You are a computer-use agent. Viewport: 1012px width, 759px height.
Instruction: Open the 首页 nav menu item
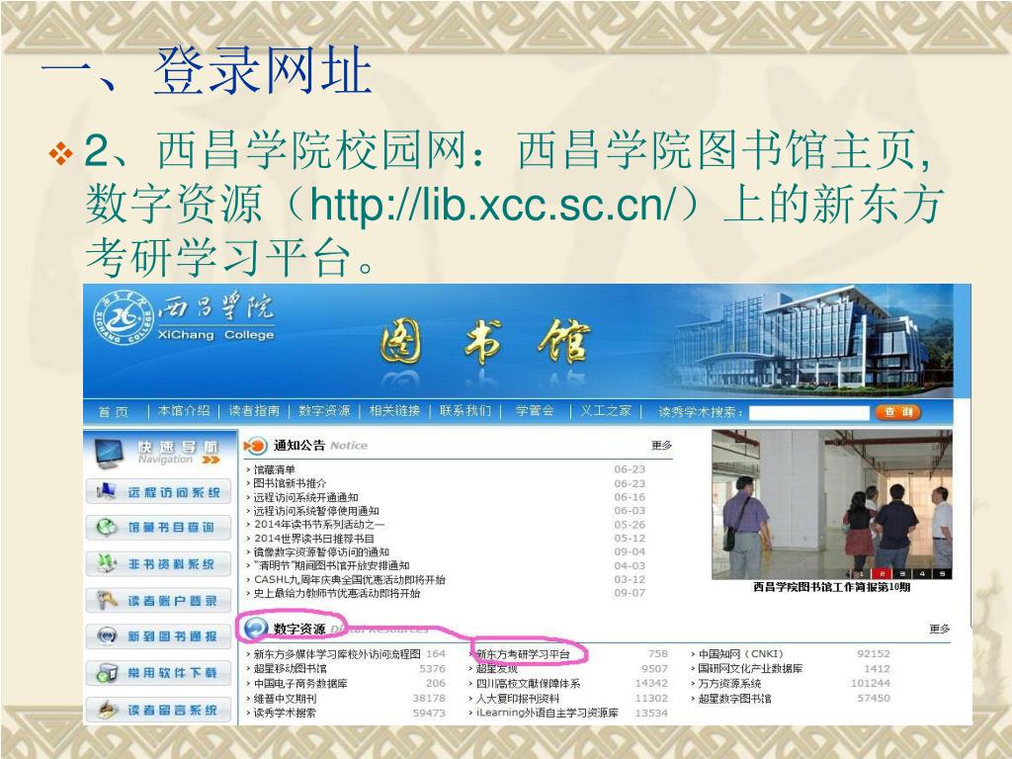point(114,412)
